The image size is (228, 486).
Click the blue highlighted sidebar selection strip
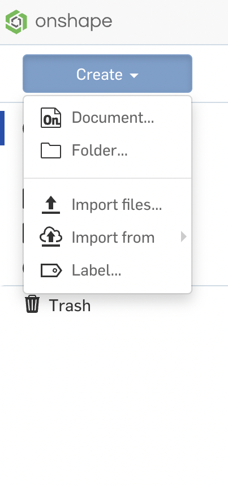2,128
